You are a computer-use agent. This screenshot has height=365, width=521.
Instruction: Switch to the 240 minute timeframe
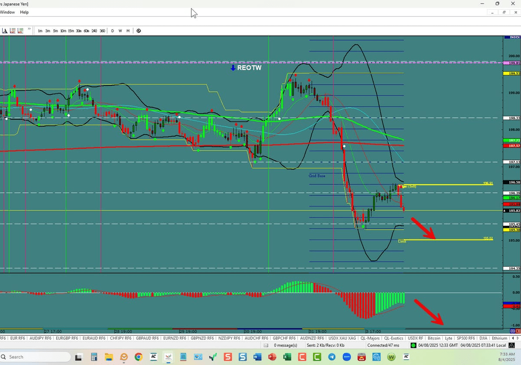[94, 31]
